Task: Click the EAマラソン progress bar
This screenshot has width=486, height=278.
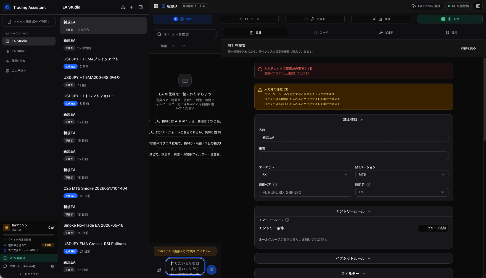Action: point(29,235)
